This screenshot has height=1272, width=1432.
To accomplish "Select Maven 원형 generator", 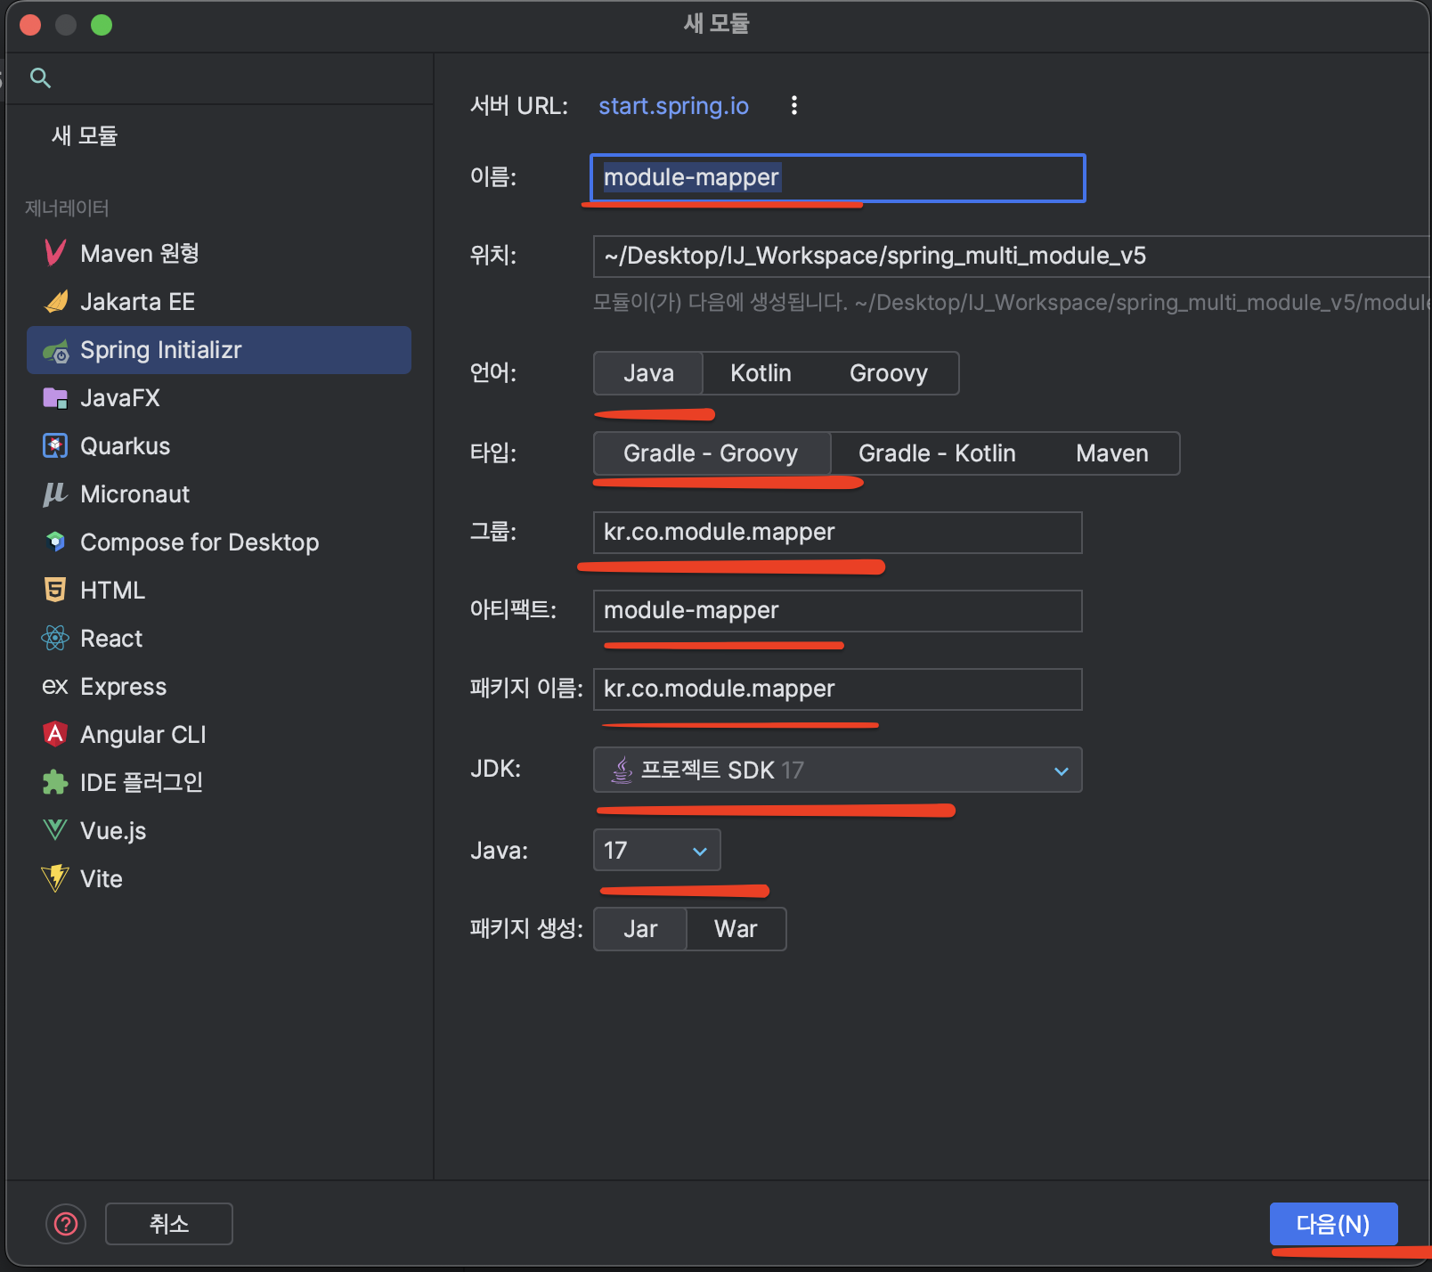I will pyautogui.click(x=219, y=253).
